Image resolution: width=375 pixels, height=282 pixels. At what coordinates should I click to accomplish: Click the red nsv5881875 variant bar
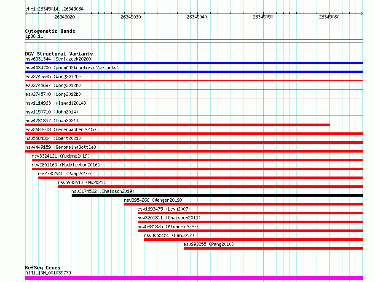coord(250,231)
